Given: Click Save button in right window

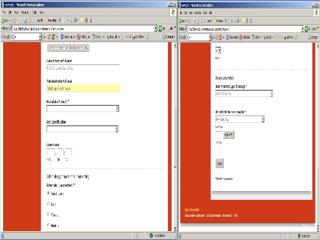Looking at the screenshot, I should (x=220, y=163).
